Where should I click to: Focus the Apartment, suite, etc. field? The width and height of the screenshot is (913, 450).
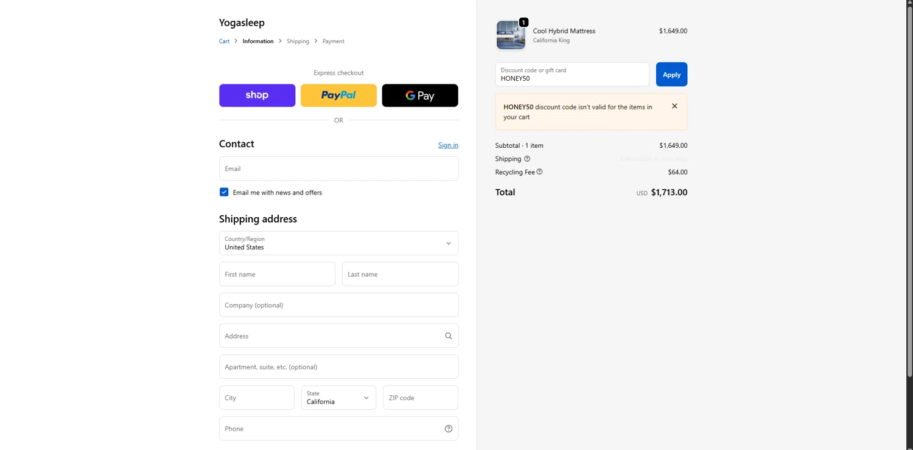click(x=338, y=367)
